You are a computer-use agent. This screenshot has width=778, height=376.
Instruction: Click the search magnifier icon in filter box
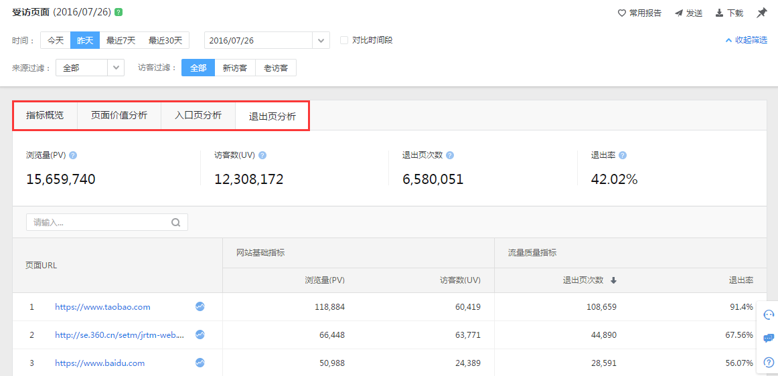tap(176, 223)
